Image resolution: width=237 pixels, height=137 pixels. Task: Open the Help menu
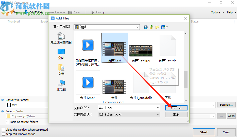tap(231, 12)
